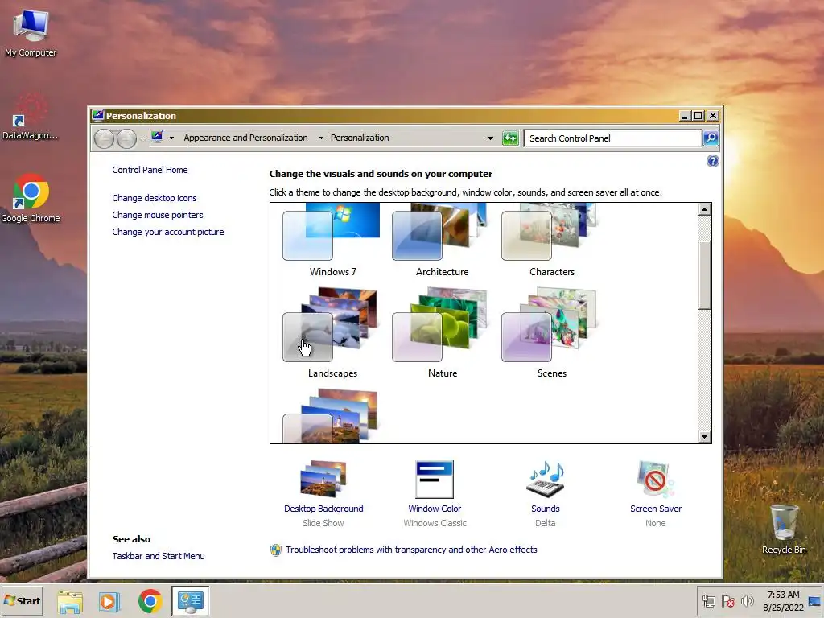Screen dimensions: 824x618
Task: Click the Window Color link text
Action: coord(435,509)
